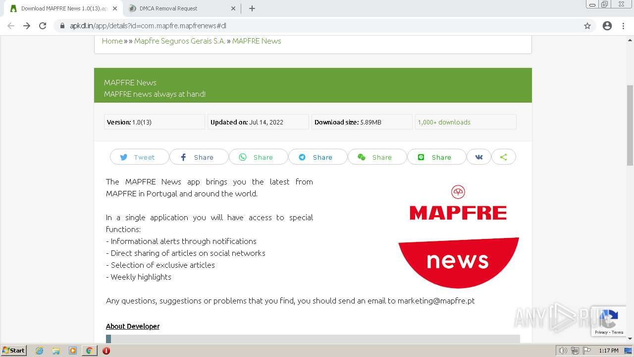Screen dimensions: 634x357
Task: Close the Download MAPFRE News tab
Action: click(x=115, y=8)
